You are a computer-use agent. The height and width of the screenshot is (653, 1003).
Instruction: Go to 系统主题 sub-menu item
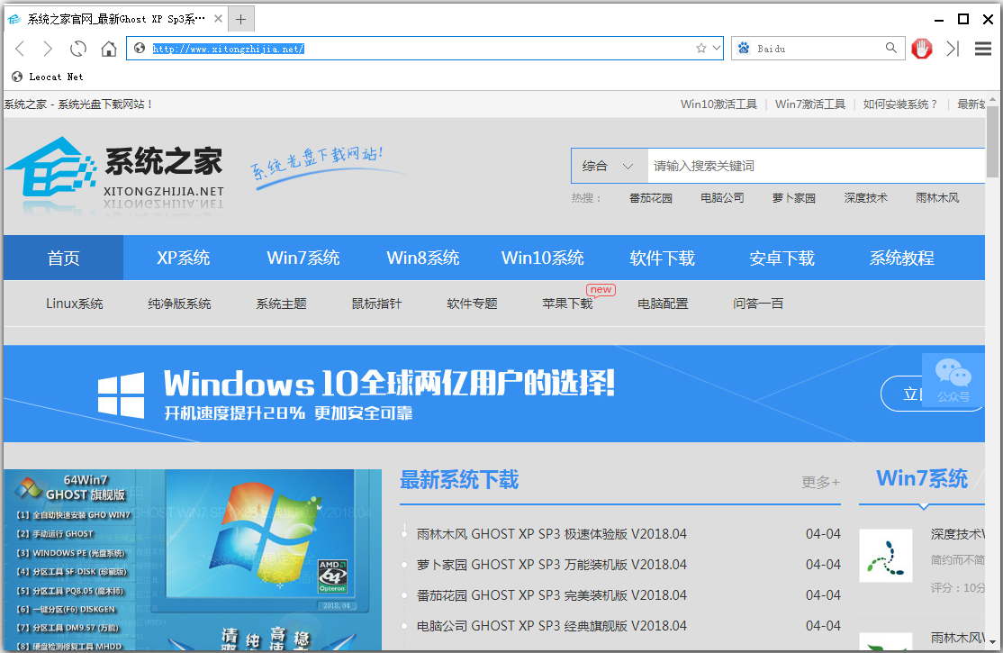pyautogui.click(x=282, y=304)
